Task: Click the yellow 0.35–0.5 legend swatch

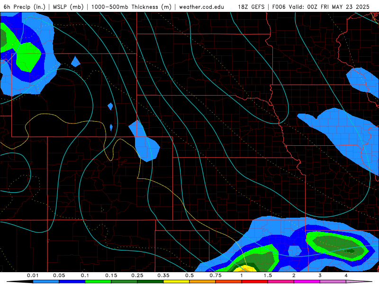Action: [x=176, y=282]
